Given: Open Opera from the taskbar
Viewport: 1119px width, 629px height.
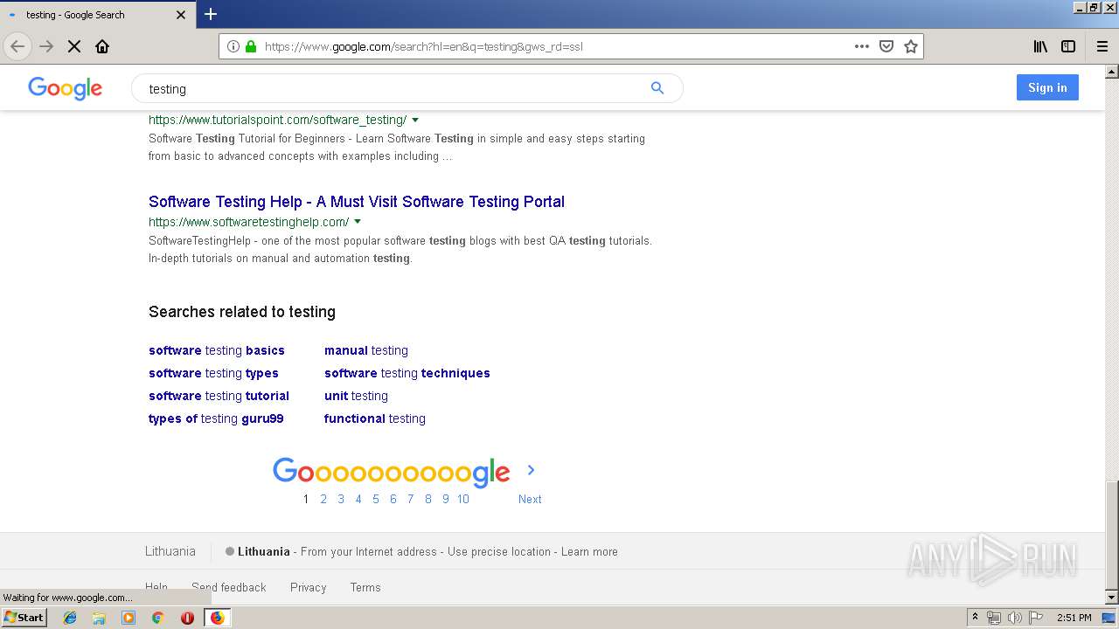Looking at the screenshot, I should [187, 618].
